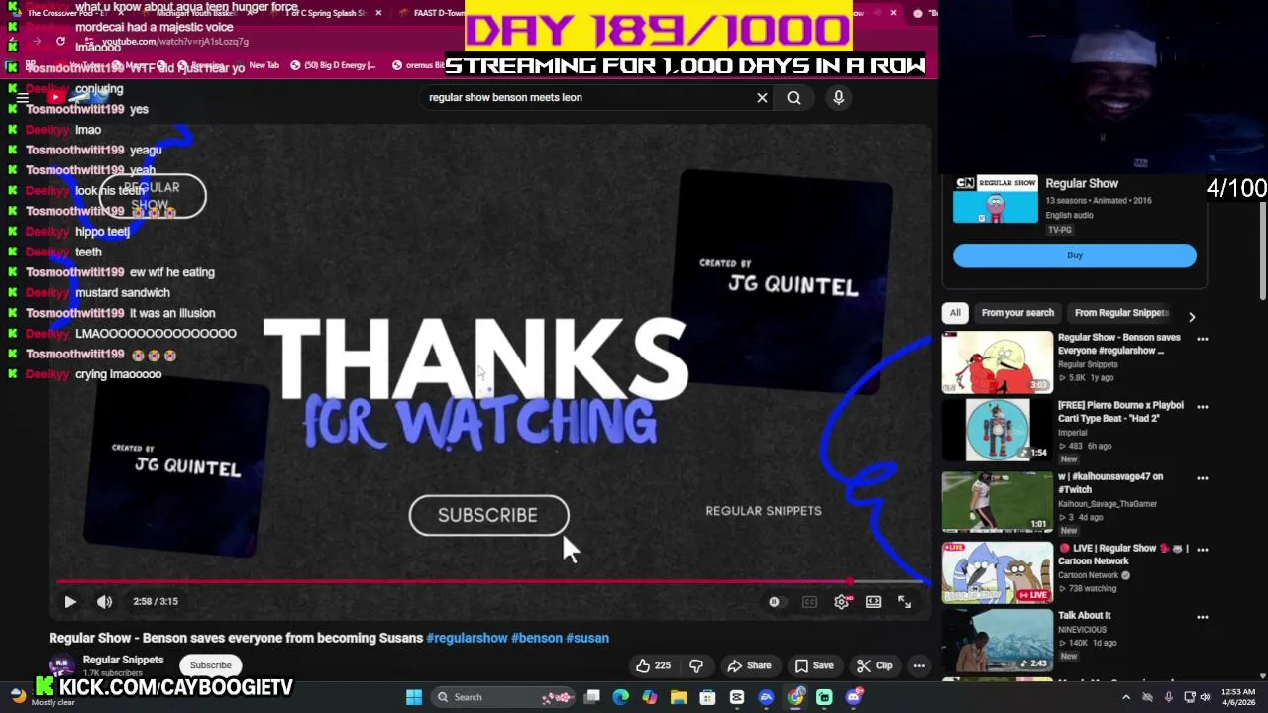
Task: Play the 'Benson saves Everyone' thumbnail
Action: [998, 362]
